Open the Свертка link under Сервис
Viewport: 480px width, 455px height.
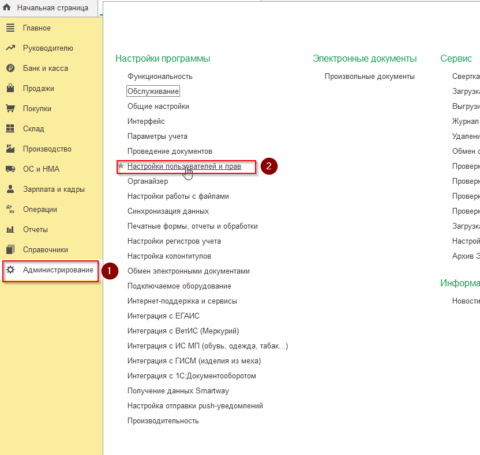(x=466, y=77)
